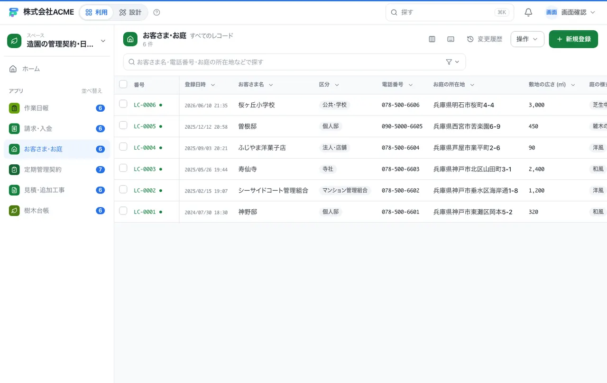Viewport: 607px width, 383px height.
Task: Check the checkbox for row LC-0004
Action: 123,147
